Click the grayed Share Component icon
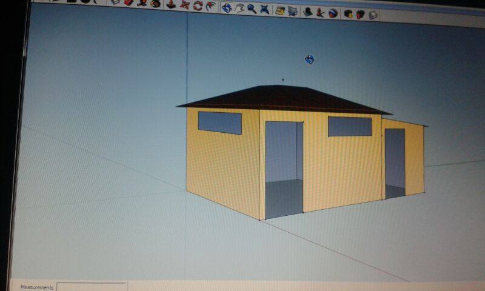 pyautogui.click(x=373, y=15)
